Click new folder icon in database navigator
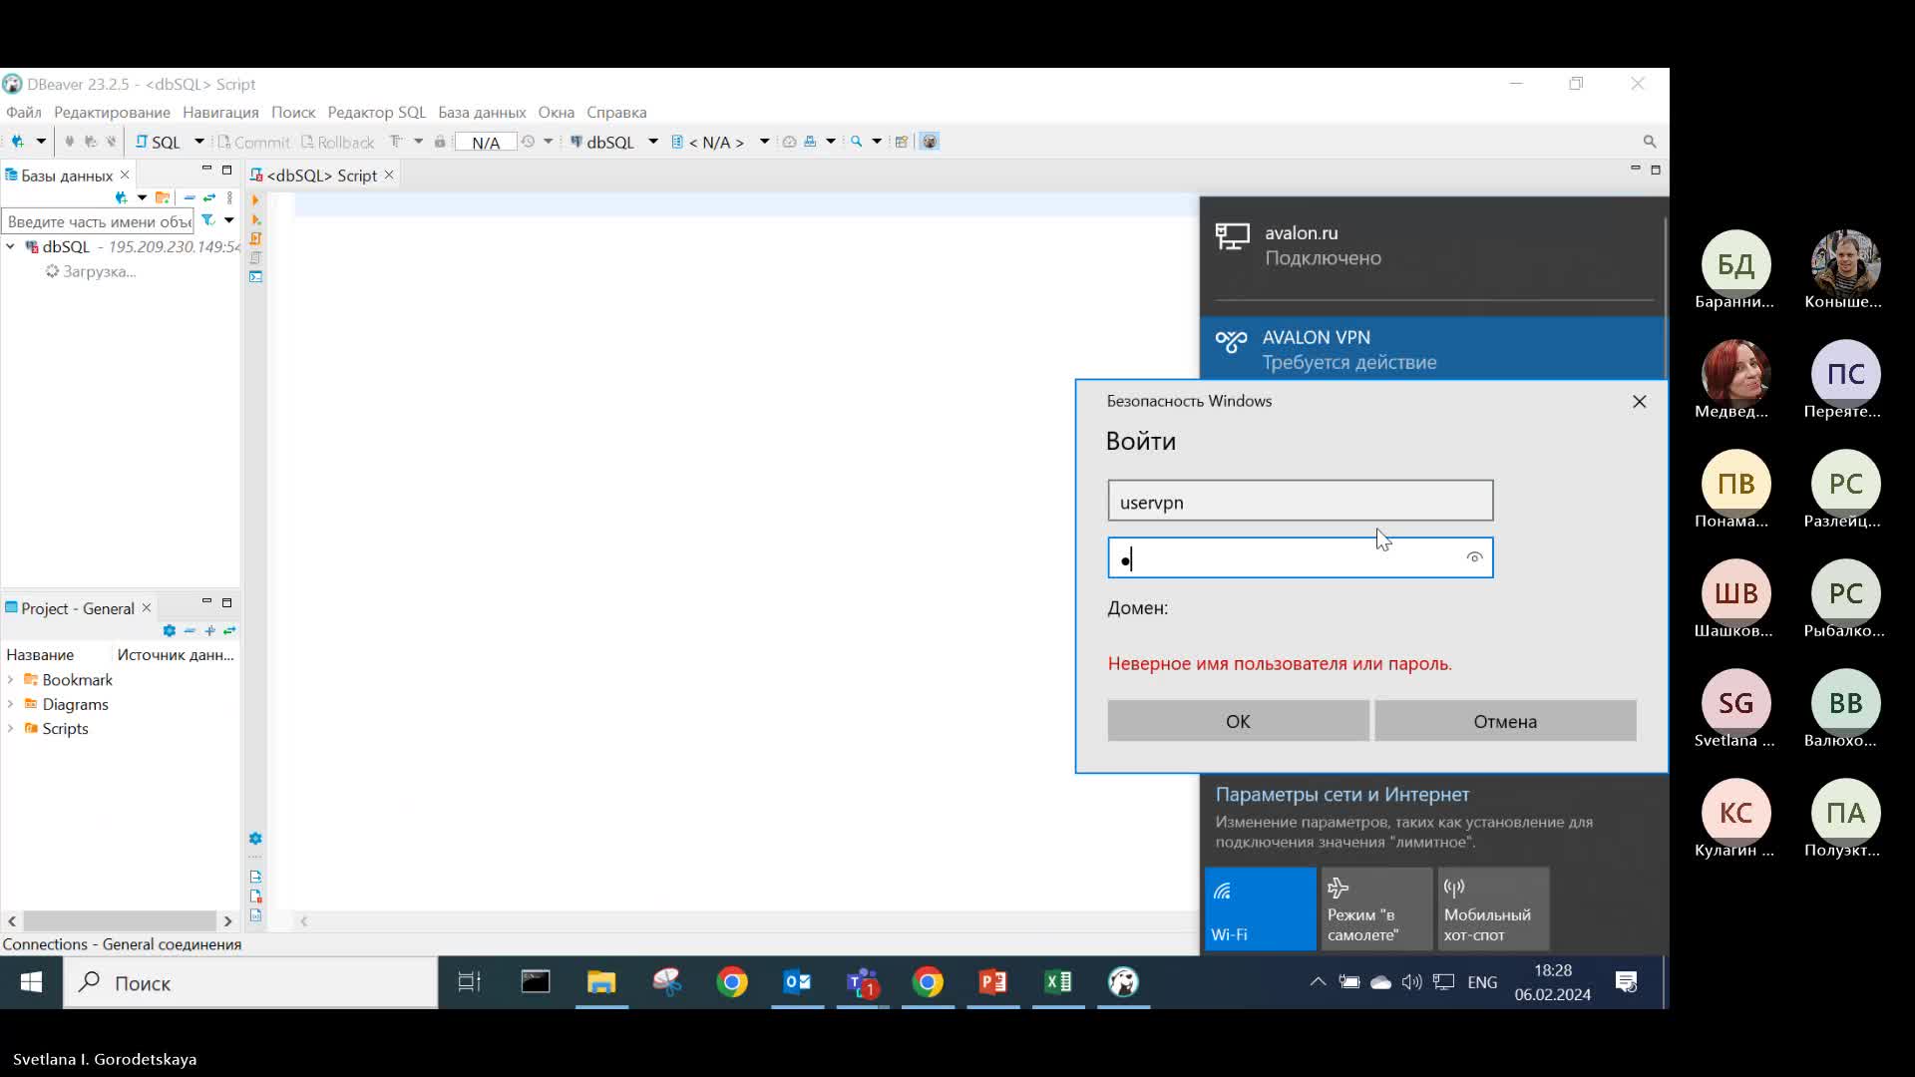 [163, 197]
